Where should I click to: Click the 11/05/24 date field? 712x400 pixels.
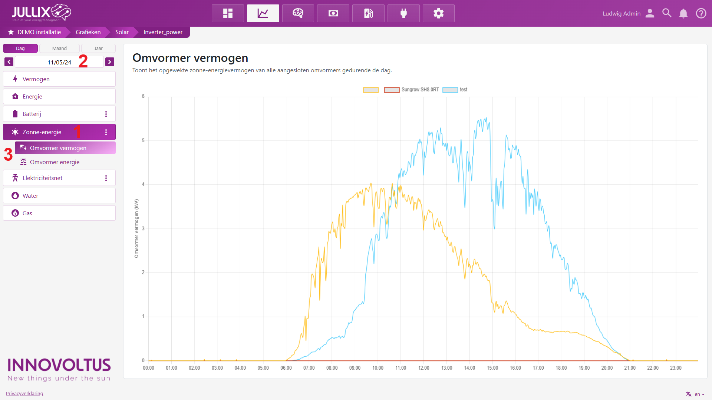59,62
